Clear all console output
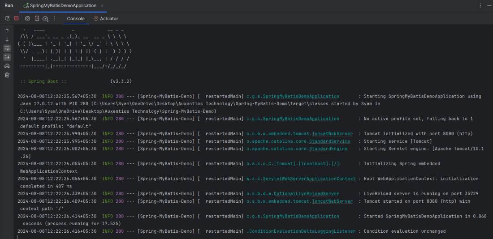This screenshot has width=493, height=239. [7, 75]
